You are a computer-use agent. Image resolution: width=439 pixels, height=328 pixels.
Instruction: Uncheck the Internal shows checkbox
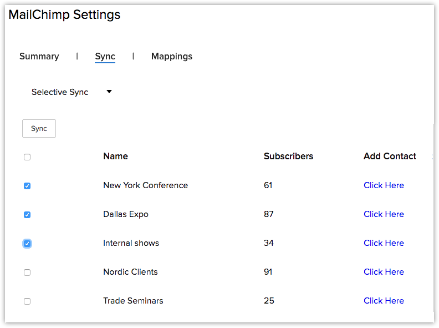point(27,244)
